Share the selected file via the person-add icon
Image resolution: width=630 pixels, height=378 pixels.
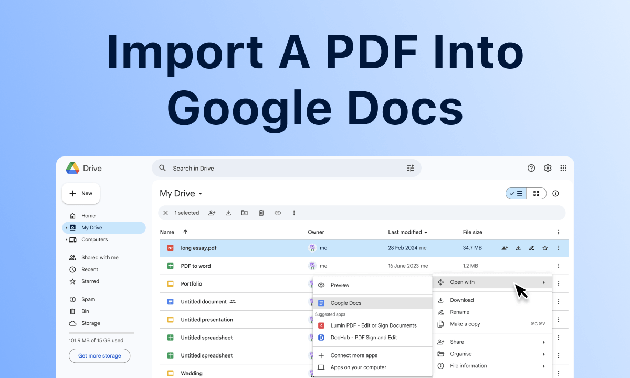coord(212,213)
